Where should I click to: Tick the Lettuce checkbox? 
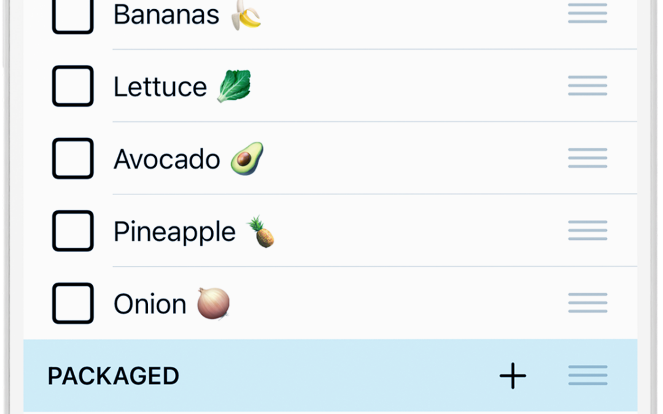point(72,86)
